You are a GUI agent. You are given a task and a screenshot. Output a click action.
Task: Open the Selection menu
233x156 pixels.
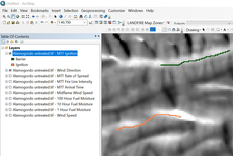pos(71,11)
